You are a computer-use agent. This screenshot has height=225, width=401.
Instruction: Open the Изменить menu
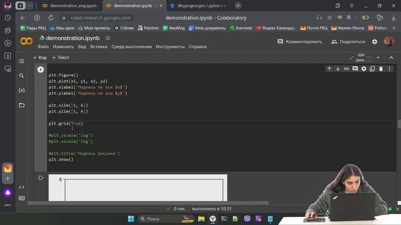pos(63,47)
